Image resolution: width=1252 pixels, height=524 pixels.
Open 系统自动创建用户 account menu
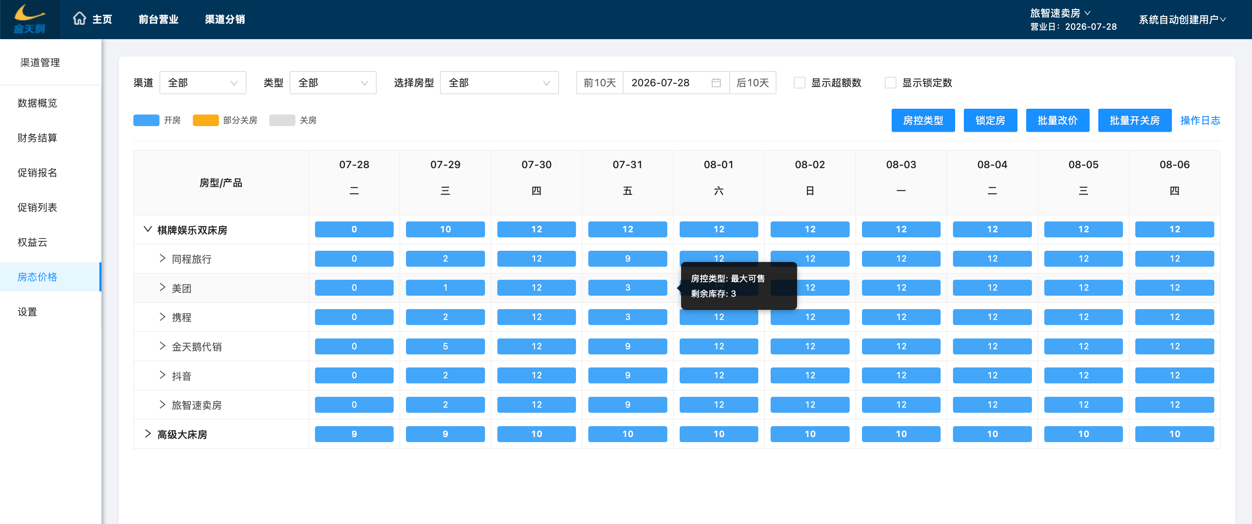(1182, 20)
